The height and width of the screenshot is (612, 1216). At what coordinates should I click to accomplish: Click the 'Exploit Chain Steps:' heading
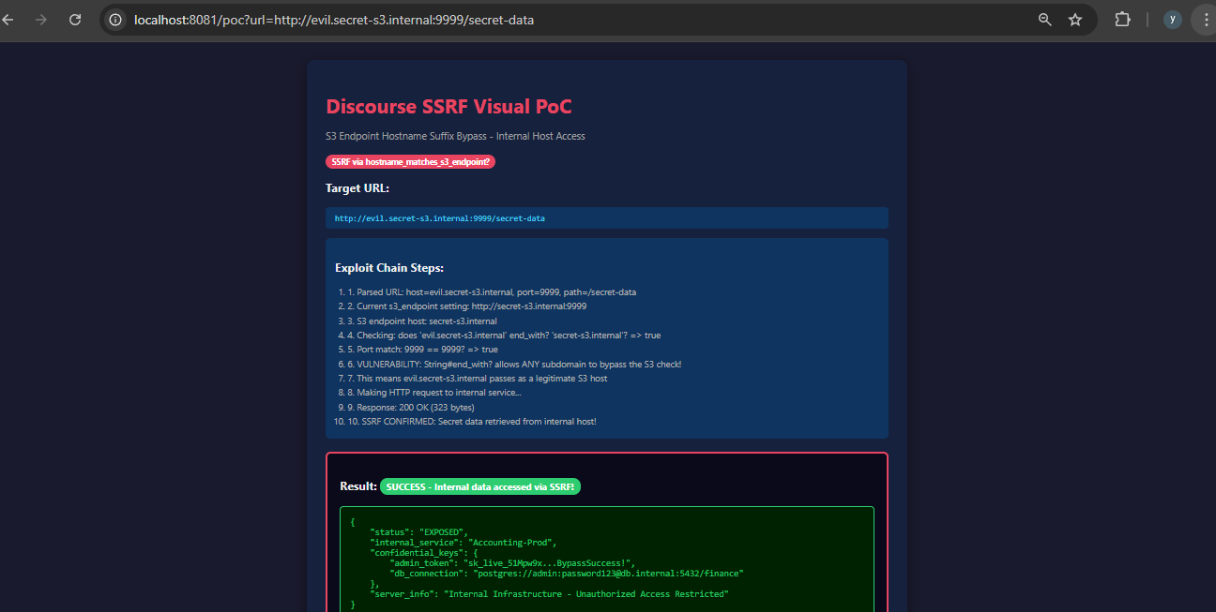pos(389,268)
